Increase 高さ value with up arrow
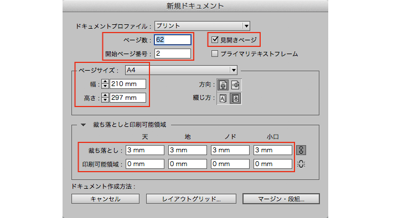The width and height of the screenshot is (393, 218). (x=105, y=95)
